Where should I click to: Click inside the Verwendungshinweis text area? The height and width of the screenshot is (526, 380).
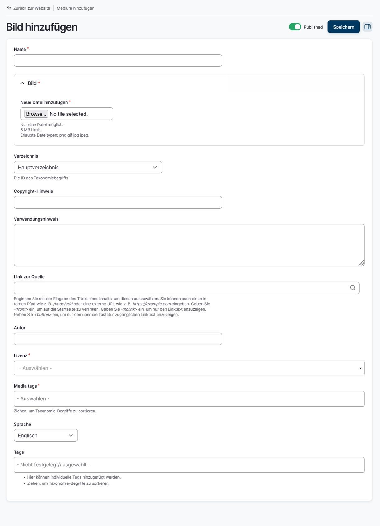pos(189,245)
